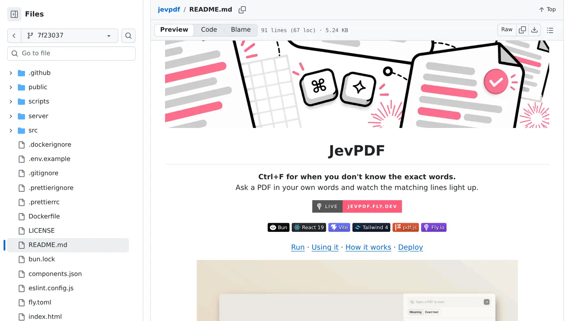Click the JevPDF banner image
Screen dimensions: 571x321
357,84
